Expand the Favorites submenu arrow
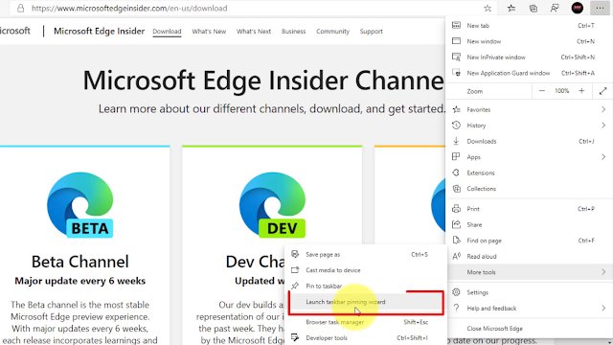The width and height of the screenshot is (613, 345). 603,109
